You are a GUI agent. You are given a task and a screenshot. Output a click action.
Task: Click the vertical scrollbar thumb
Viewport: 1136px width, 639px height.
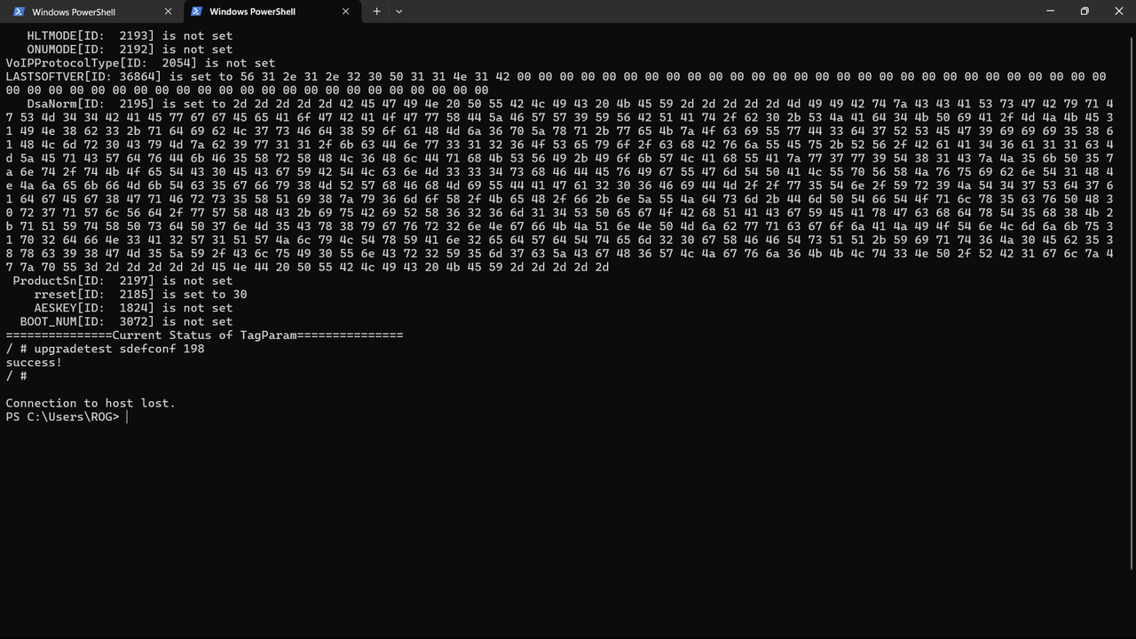pos(1131,302)
